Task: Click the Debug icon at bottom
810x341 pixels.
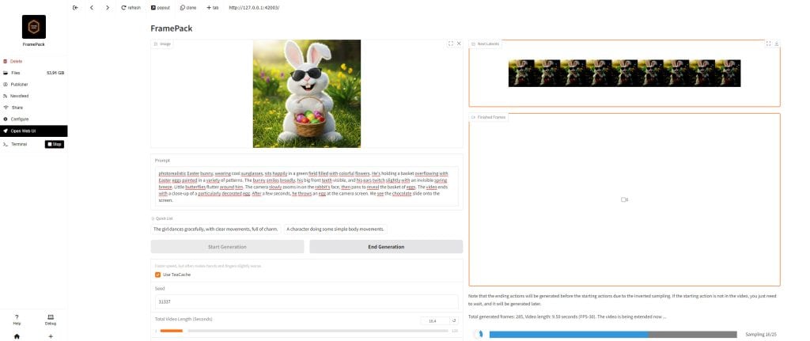Action: coord(51,320)
